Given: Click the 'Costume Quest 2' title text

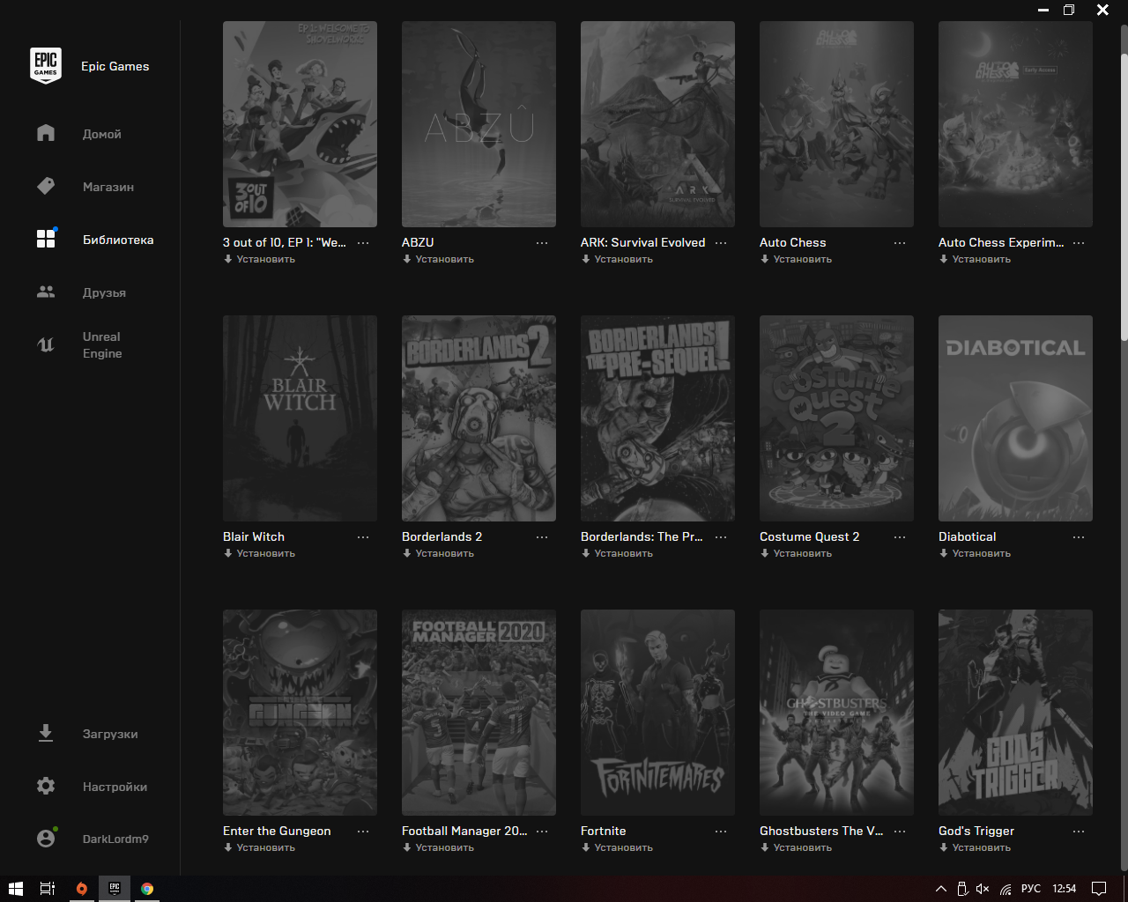Looking at the screenshot, I should [x=809, y=536].
